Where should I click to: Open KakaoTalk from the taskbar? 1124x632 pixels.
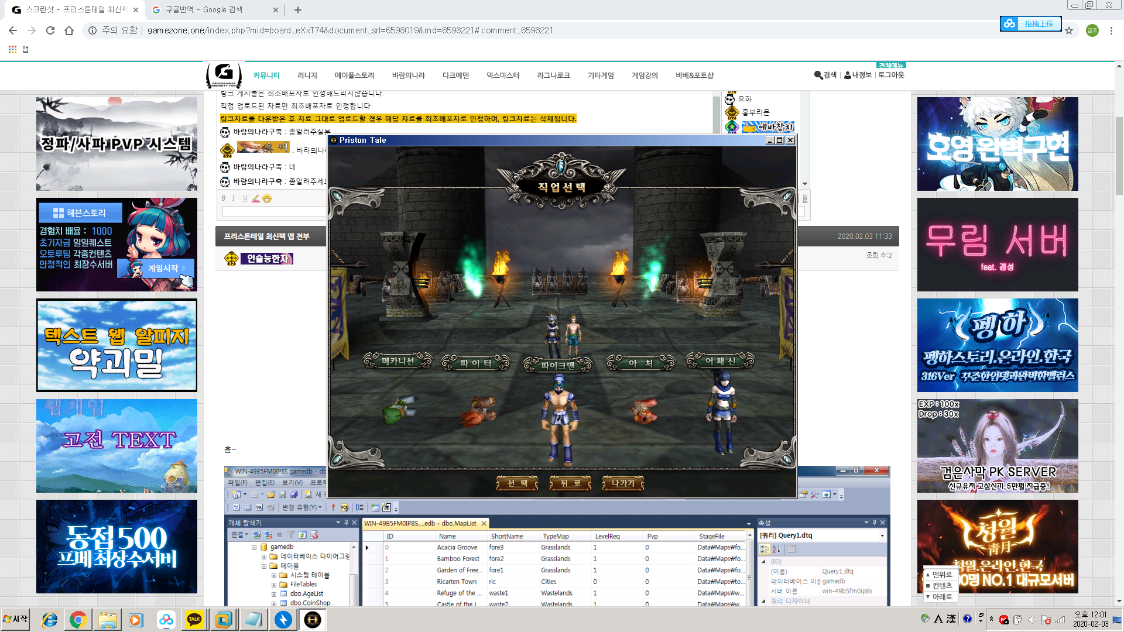tap(194, 620)
